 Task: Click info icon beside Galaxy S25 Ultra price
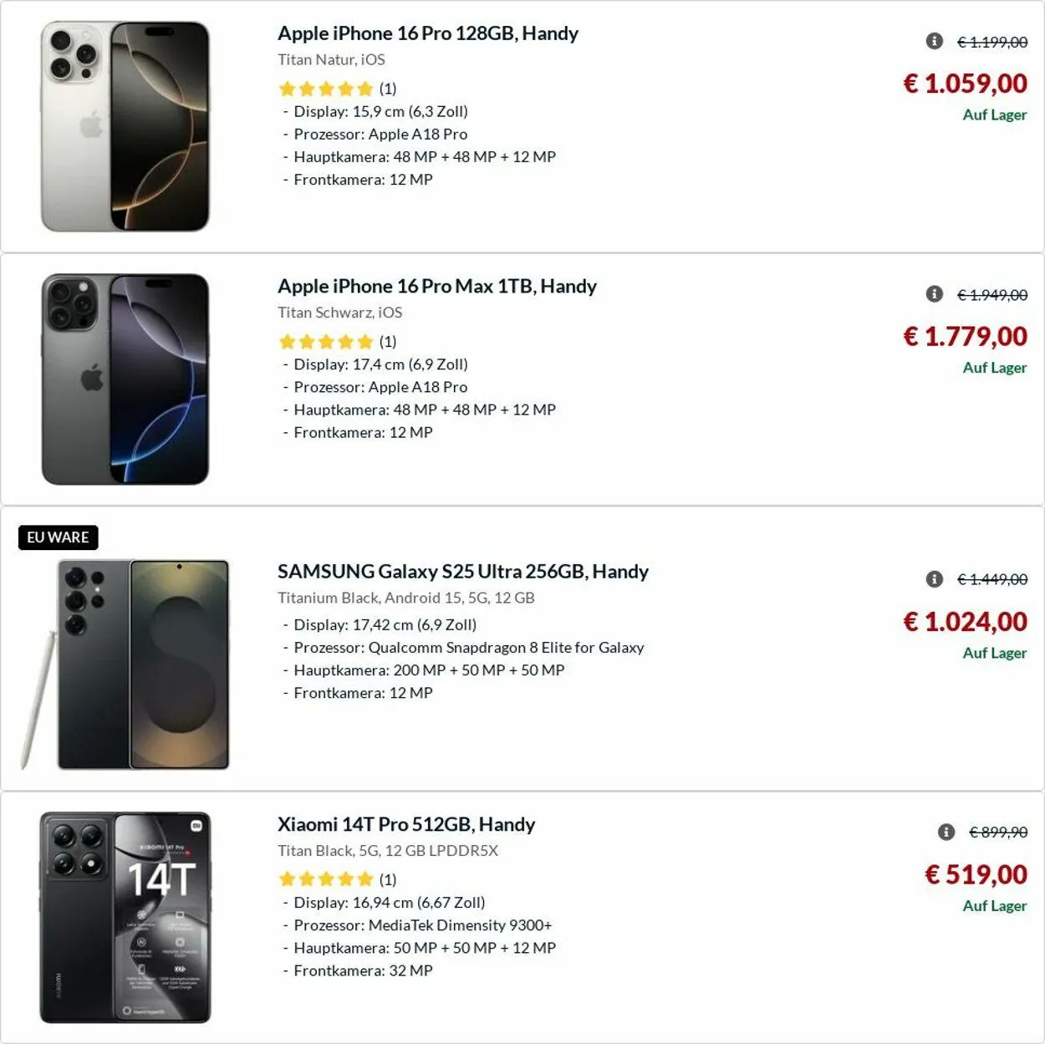935,579
